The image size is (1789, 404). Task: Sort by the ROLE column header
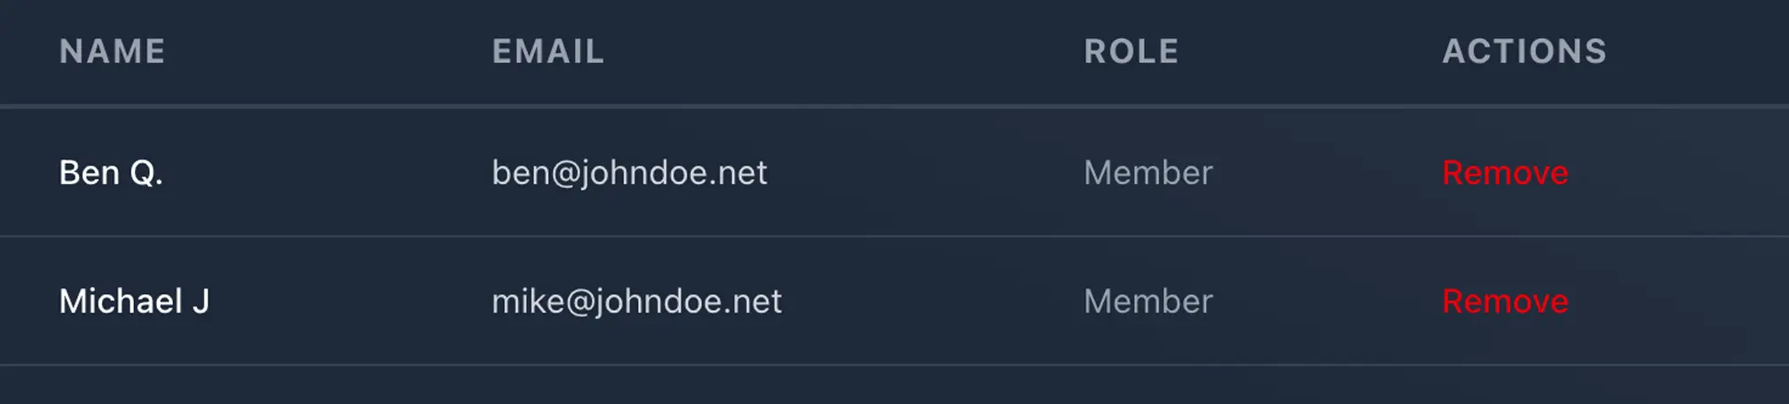pyautogui.click(x=1131, y=51)
